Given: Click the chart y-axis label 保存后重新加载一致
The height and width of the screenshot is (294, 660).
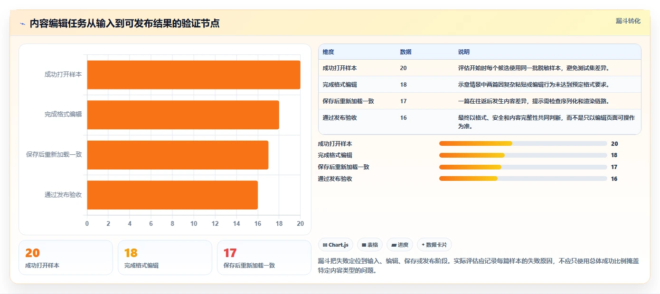Looking at the screenshot, I should [x=54, y=155].
